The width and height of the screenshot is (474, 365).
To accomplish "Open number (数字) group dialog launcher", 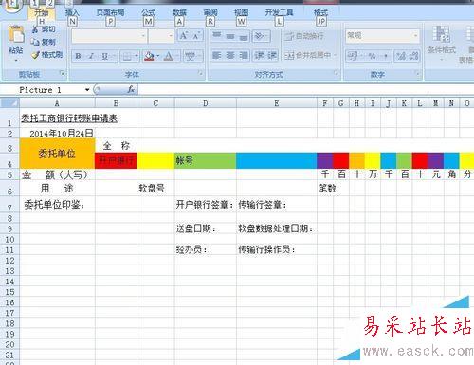I will [x=417, y=74].
